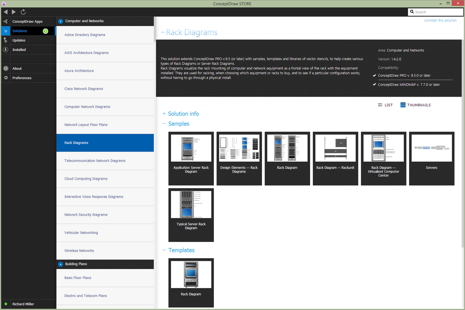The image size is (465, 310).
Task: Open the Rack Diagram sample thumbnail
Action: (287, 159)
